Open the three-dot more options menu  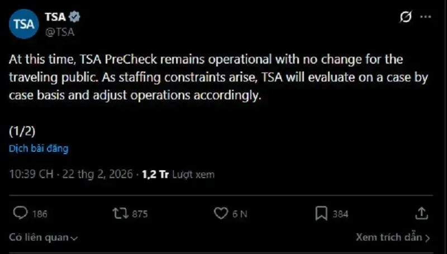pos(426,17)
